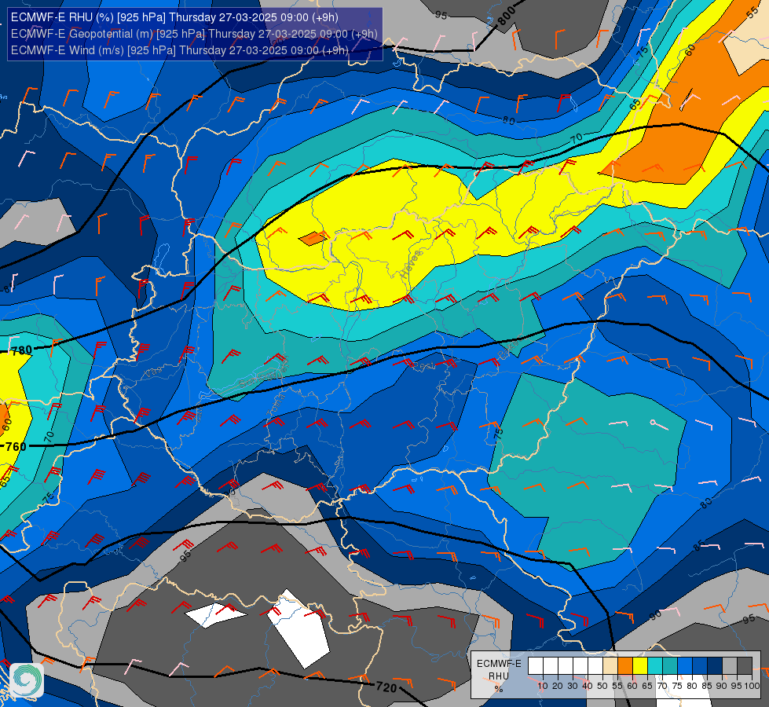The height and width of the screenshot is (707, 769).
Task: Pick the yellow 60-65% legend swatch
Action: [640, 666]
